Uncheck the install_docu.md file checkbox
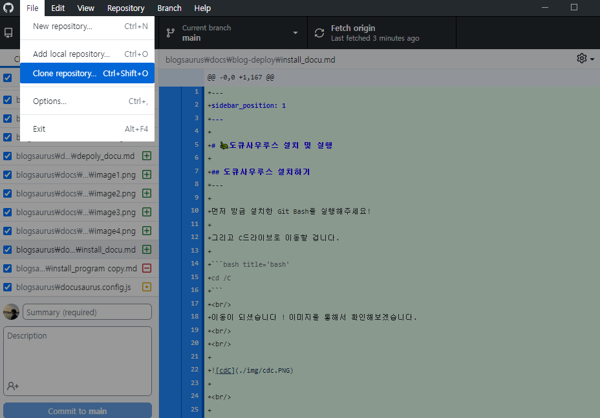The width and height of the screenshot is (600, 418). click(7, 250)
